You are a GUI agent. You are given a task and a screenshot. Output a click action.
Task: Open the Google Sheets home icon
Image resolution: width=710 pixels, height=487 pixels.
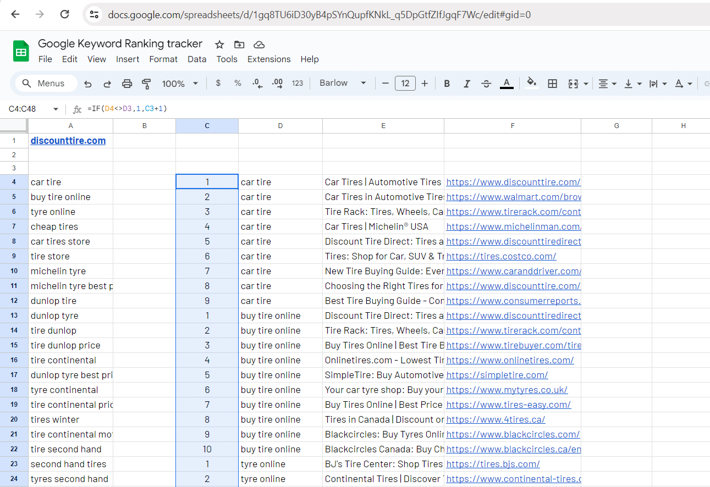pos(21,51)
